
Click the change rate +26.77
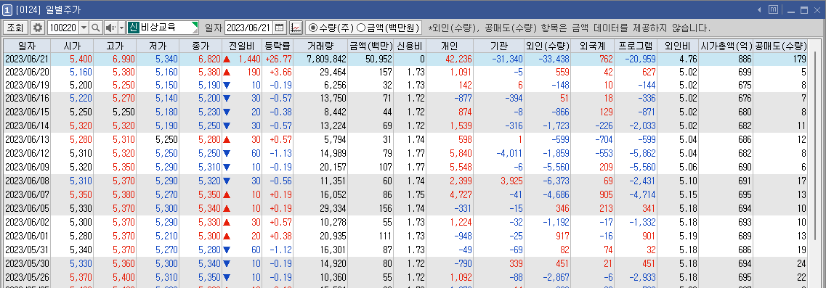click(x=278, y=59)
